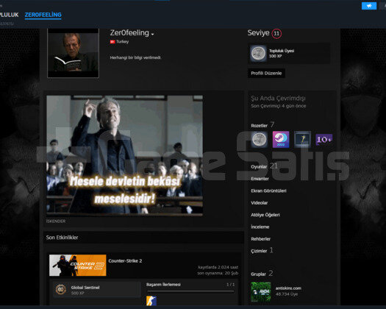Image resolution: width=386 pixels, height=309 pixels.
Task: Click the profile avatar picture
Action: pyautogui.click(x=73, y=52)
